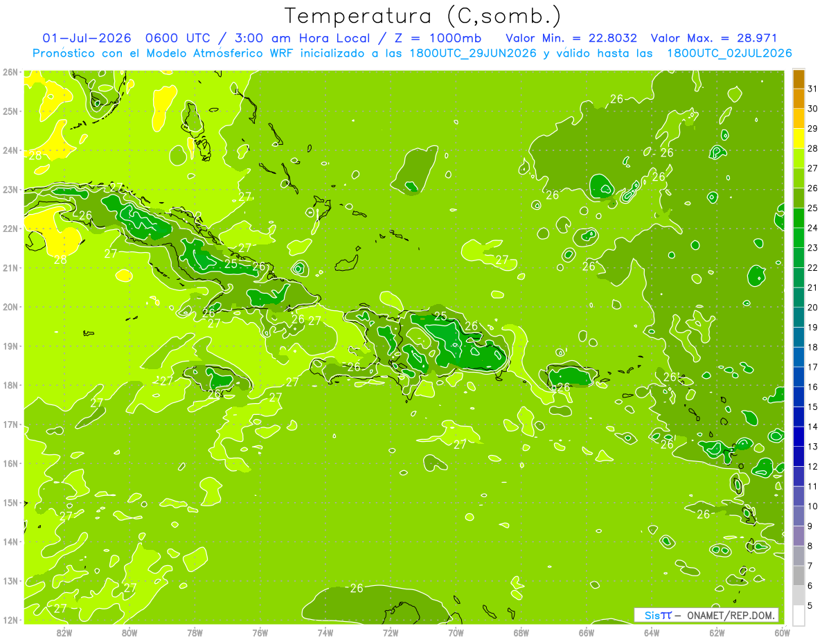831x642 pixels.
Task: Click the title 'Temperatura (C,somb.)'
Action: point(423,17)
